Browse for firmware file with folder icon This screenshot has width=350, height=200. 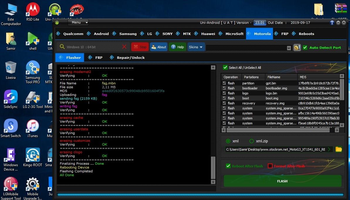pos(339,149)
